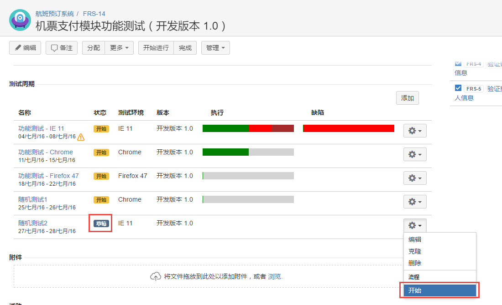The image size is (502, 305).
Task: Click the Firefox 47 execution progress bar
Action: tap(248, 176)
